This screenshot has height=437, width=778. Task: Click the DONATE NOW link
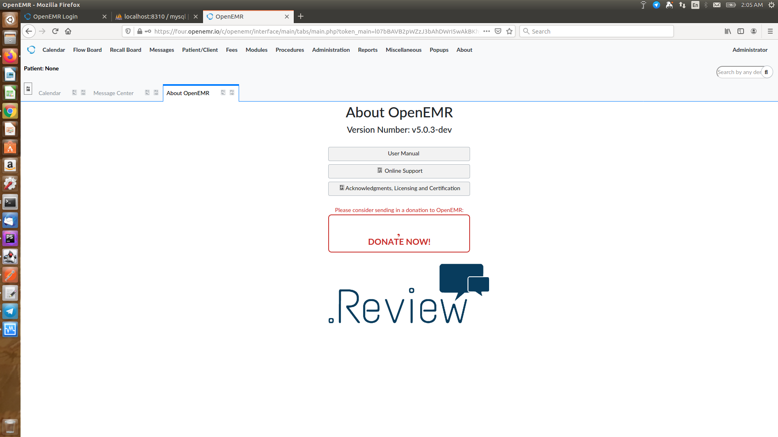click(399, 241)
